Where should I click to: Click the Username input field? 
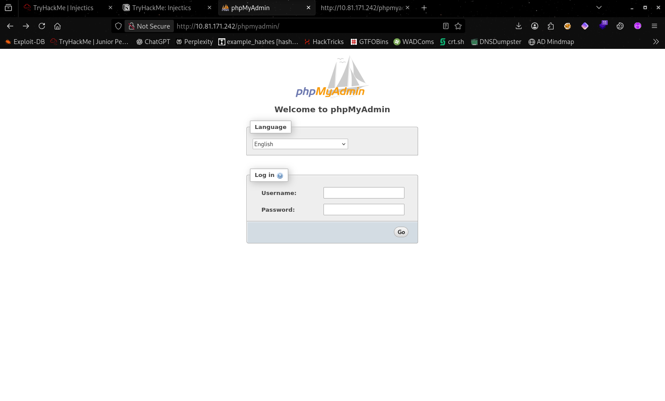364,193
